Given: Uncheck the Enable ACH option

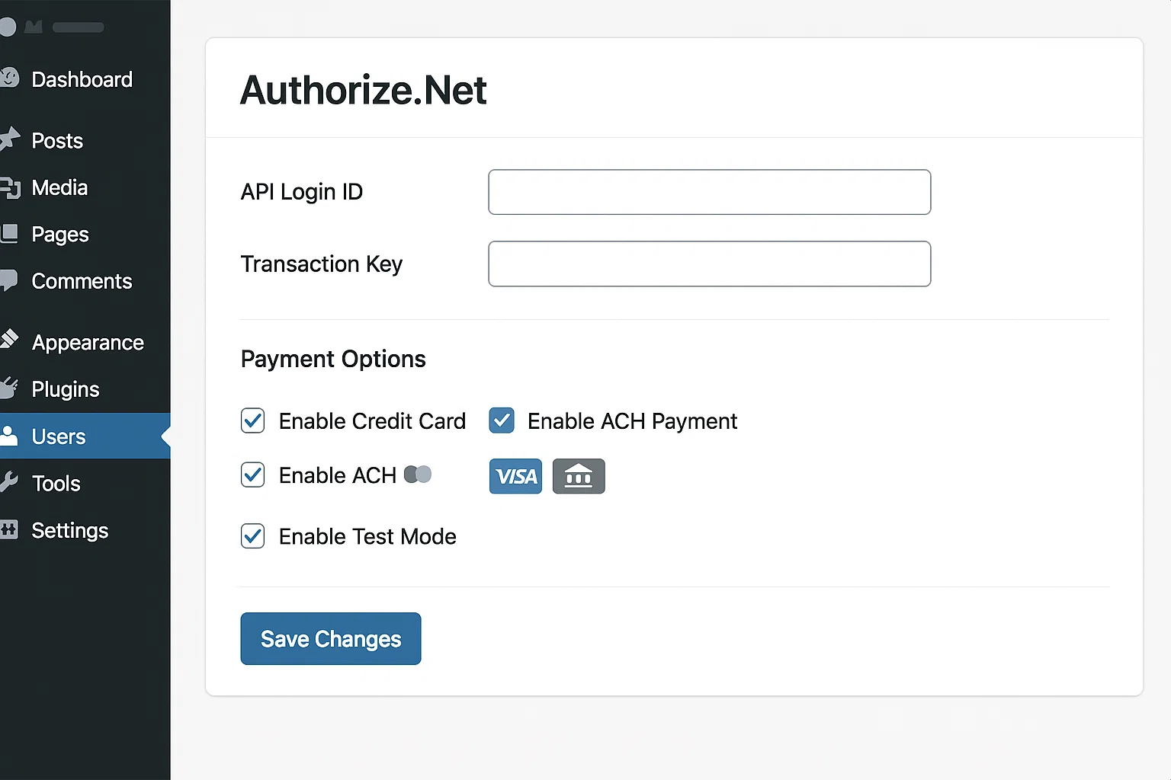Looking at the screenshot, I should click(x=252, y=475).
